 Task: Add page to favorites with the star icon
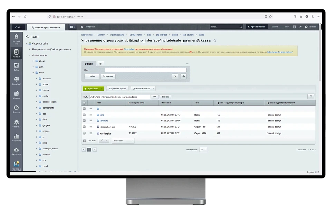(215, 40)
